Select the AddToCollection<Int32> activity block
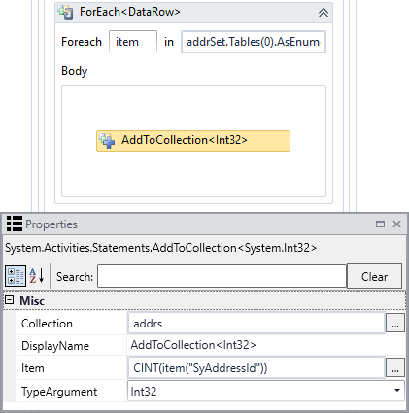 pyautogui.click(x=193, y=141)
